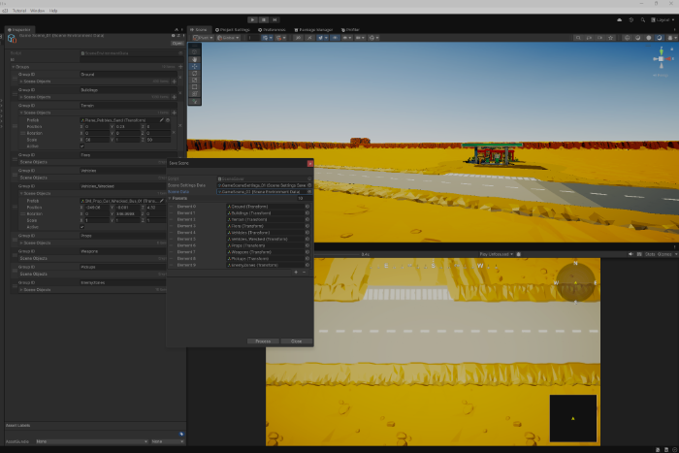Select the Hand tool in Scene overlay
Viewport: 679px width, 453px height.
click(195, 58)
